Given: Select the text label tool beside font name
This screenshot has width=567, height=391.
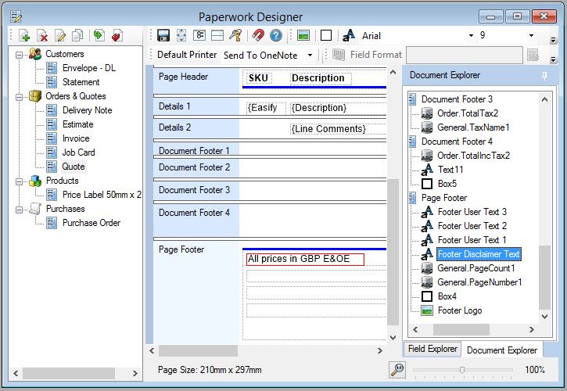Looking at the screenshot, I should [349, 35].
